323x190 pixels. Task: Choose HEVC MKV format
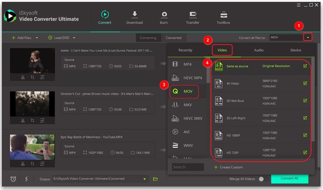click(187, 118)
